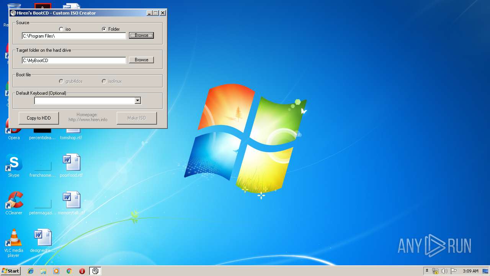Select the tomshop.rtf desktop file label
The image size is (490, 276).
click(71, 138)
